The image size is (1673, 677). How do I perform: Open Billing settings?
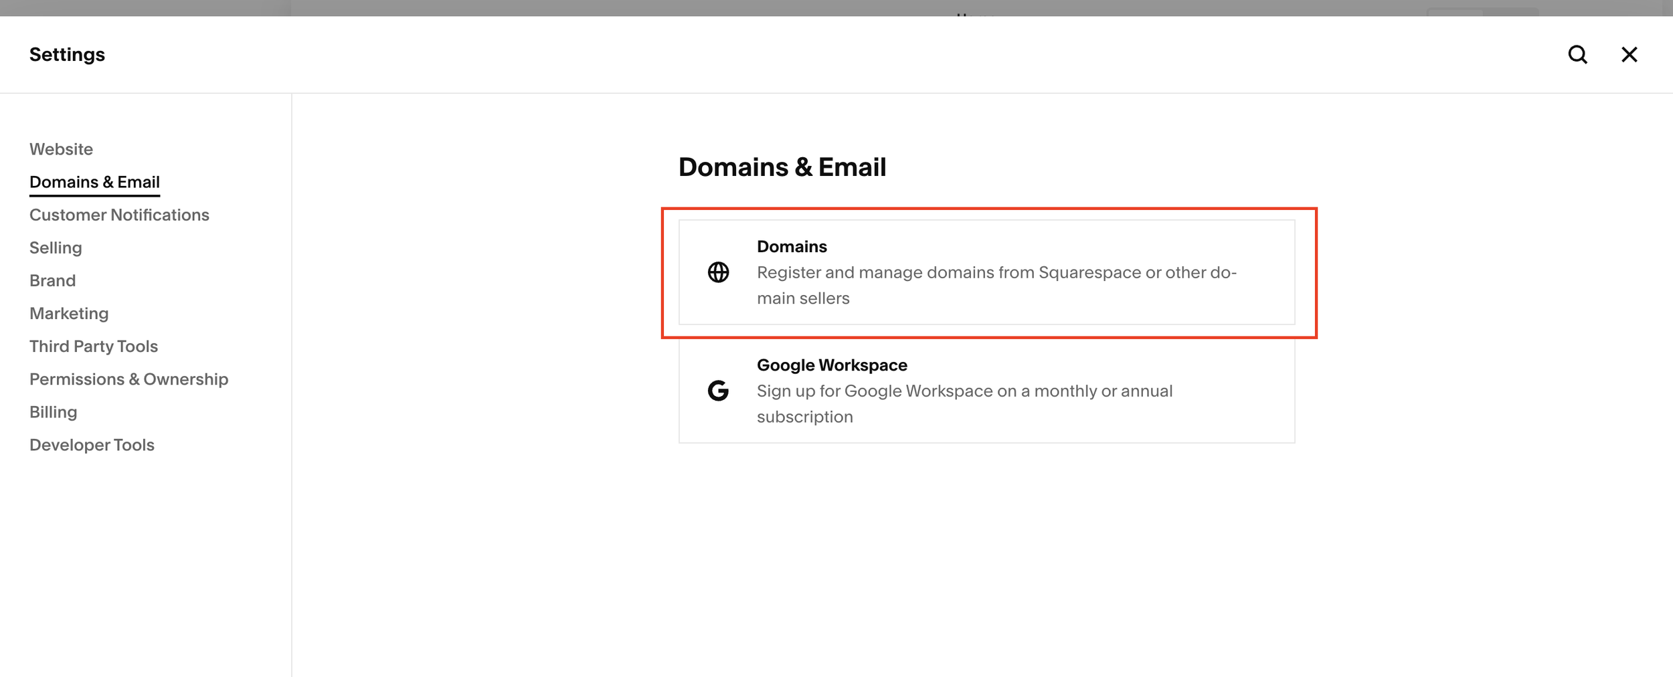click(53, 413)
